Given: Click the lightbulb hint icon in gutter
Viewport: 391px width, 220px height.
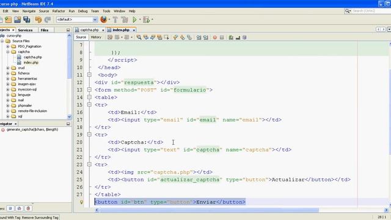Looking at the screenshot, I should pos(81,202).
